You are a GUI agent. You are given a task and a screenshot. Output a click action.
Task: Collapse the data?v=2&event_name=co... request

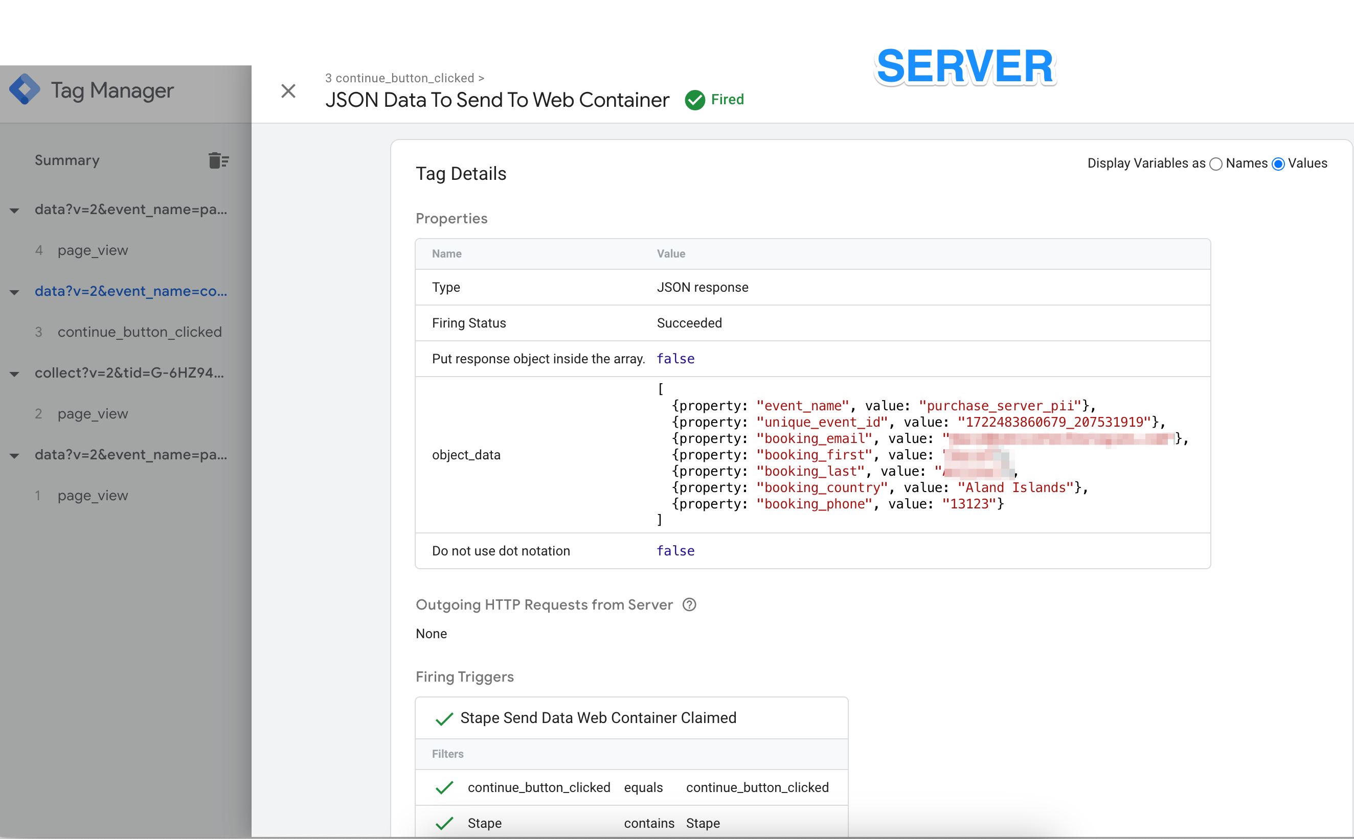point(14,292)
